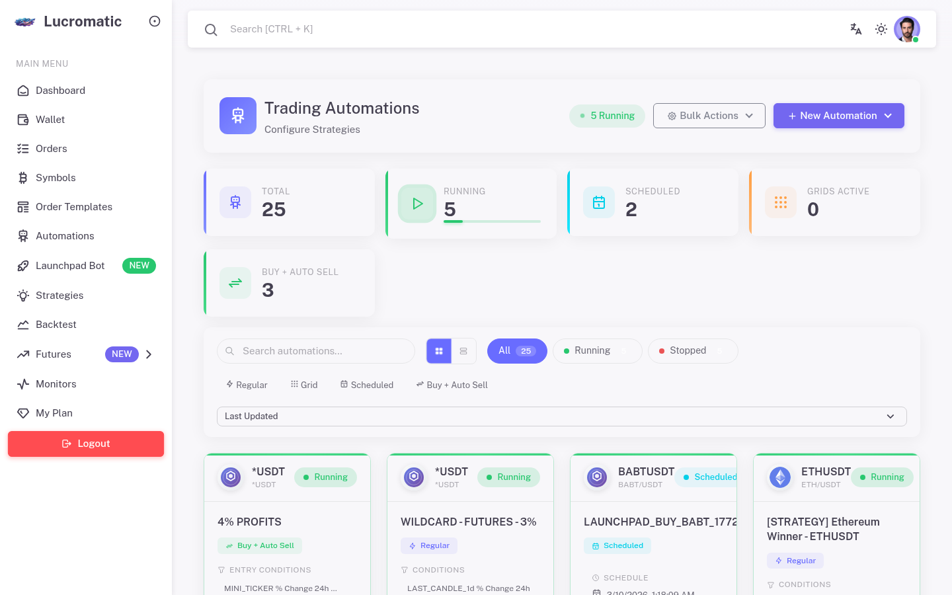
Task: Click the Backtest sidebar icon
Action: pos(22,325)
